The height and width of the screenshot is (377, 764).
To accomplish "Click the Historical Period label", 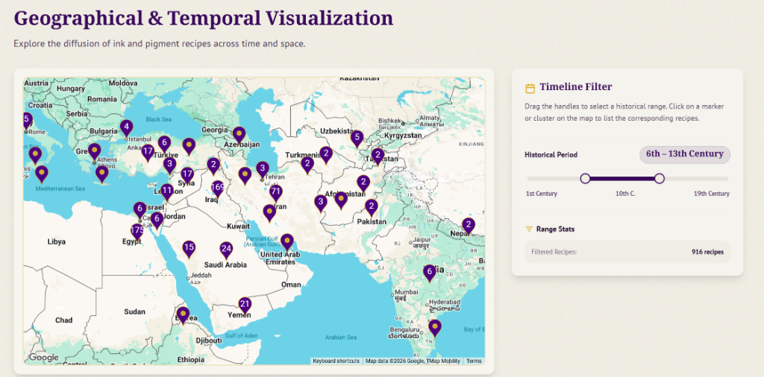I will pos(551,155).
